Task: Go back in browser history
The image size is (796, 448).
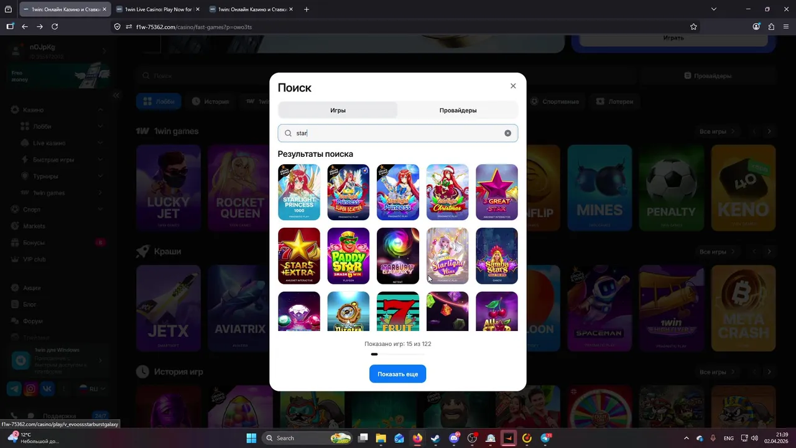Action: coord(25,27)
